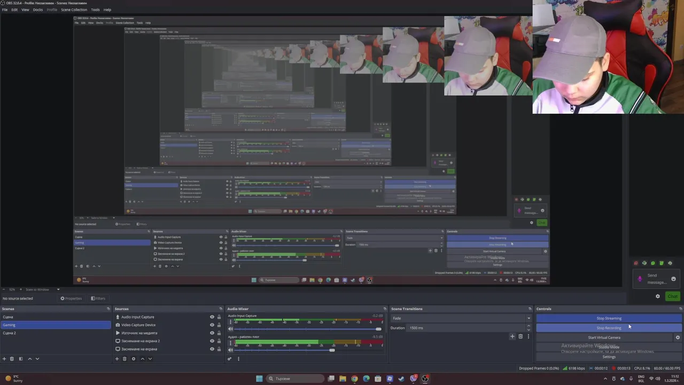
Task: Open scene filters from the Scenes toolbar
Action: pos(21,359)
